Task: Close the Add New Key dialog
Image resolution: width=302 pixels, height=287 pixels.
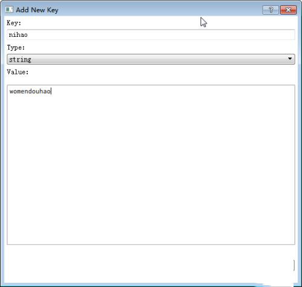Action: [x=288, y=10]
